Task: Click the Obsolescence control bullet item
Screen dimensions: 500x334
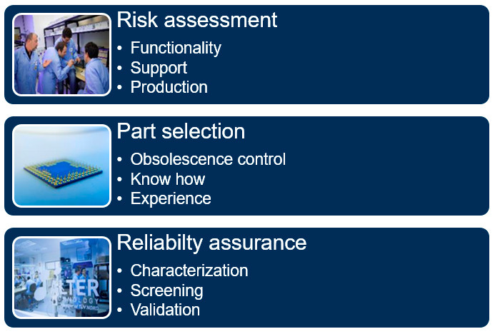Action: click(208, 159)
